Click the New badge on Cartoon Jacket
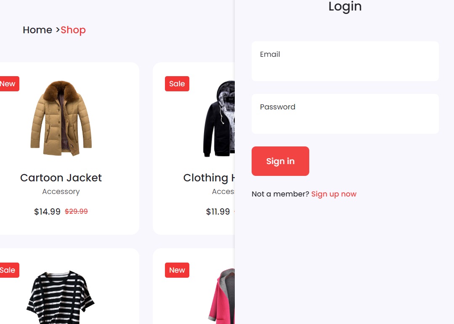Viewport: 454px width, 324px height. tap(9, 84)
